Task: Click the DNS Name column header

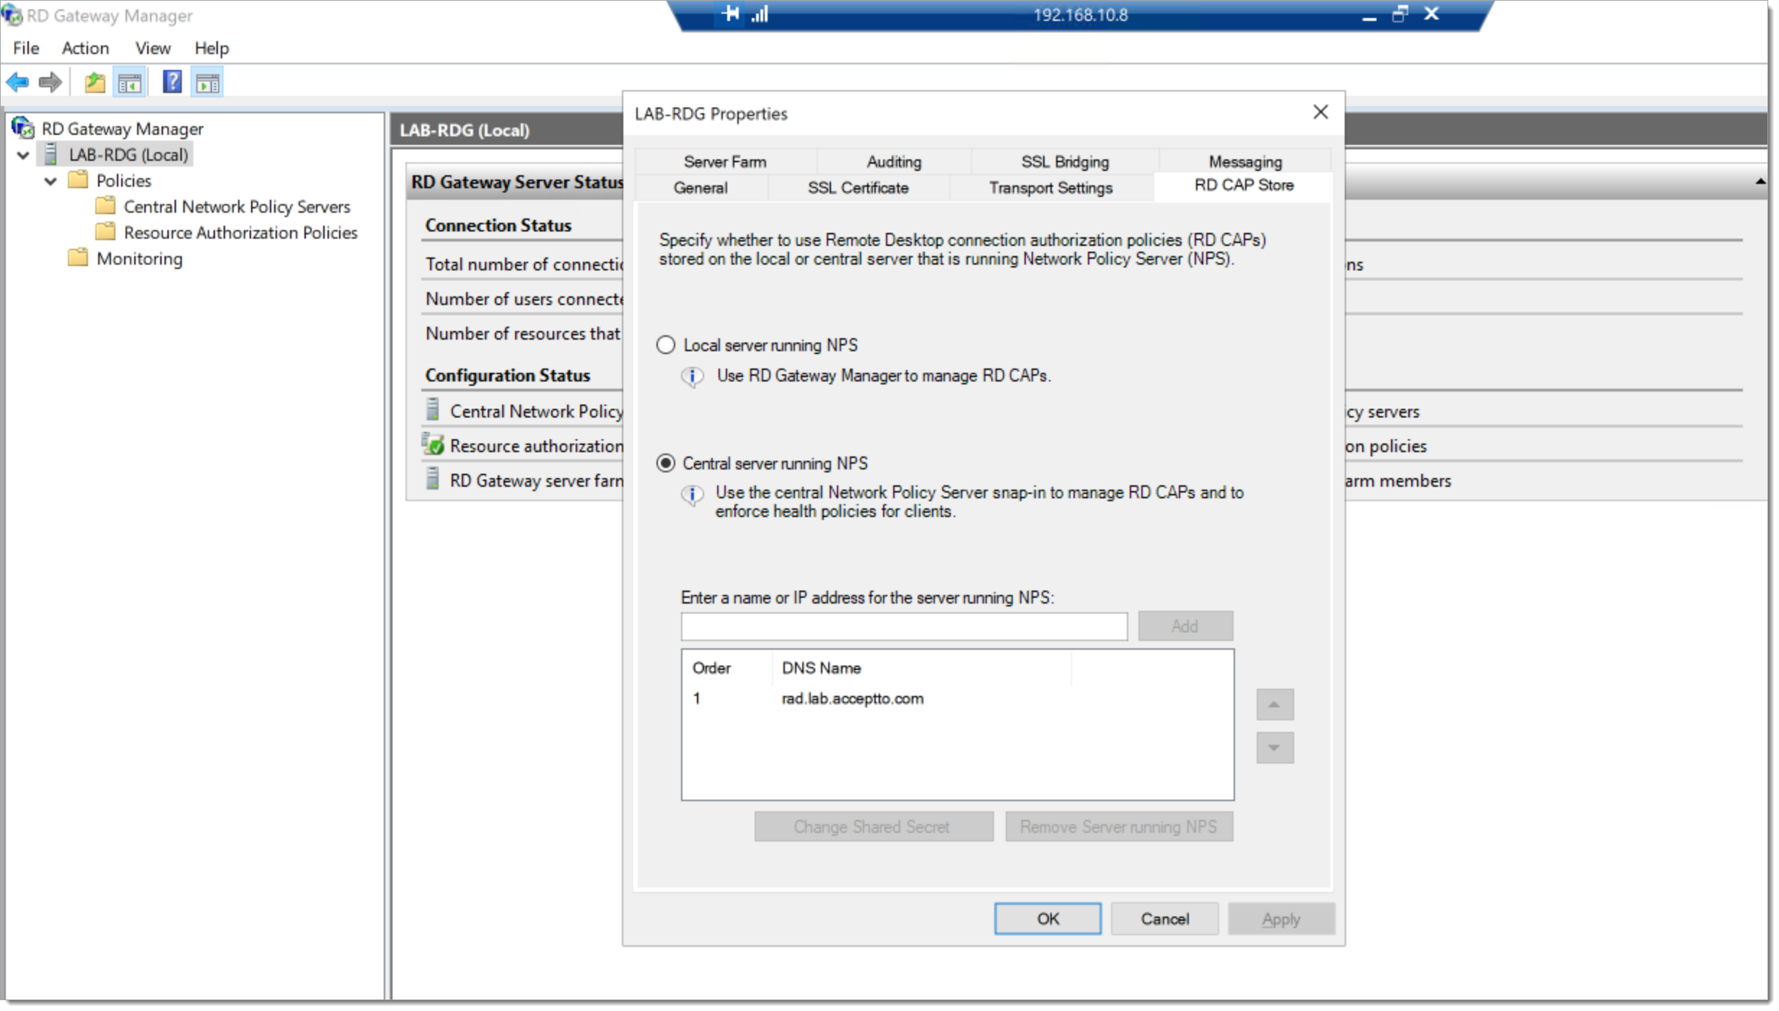Action: coord(921,668)
